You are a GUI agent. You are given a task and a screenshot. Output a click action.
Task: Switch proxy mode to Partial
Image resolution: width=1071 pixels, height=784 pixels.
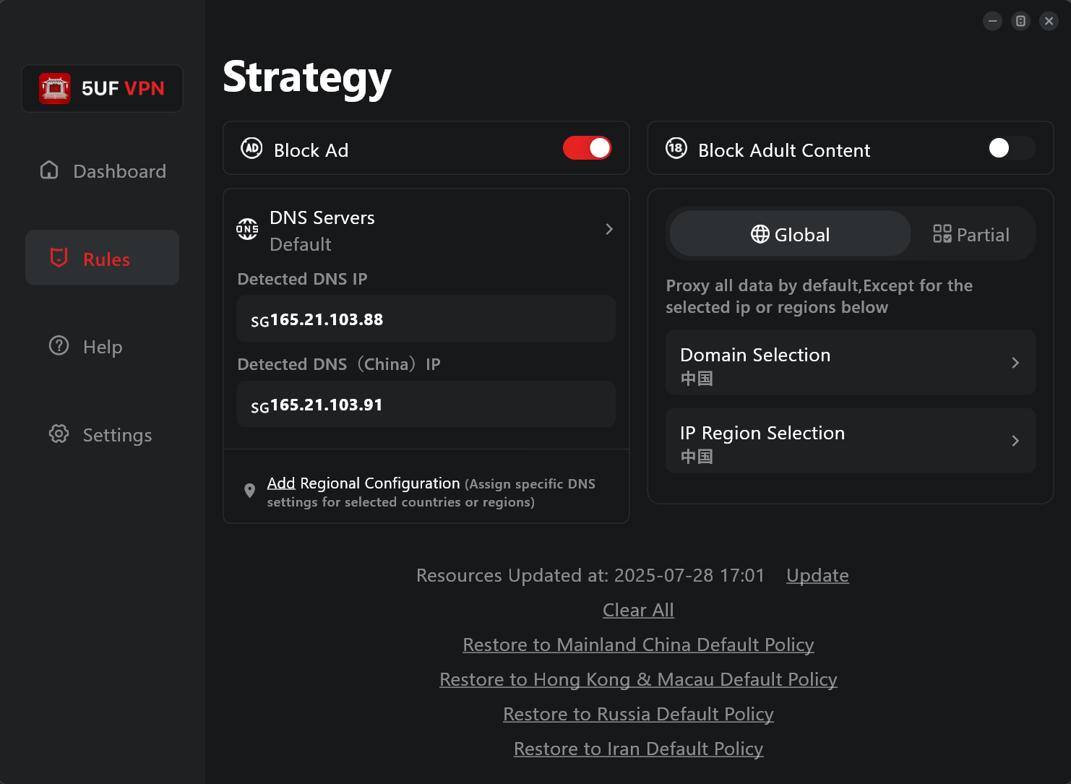pos(971,234)
